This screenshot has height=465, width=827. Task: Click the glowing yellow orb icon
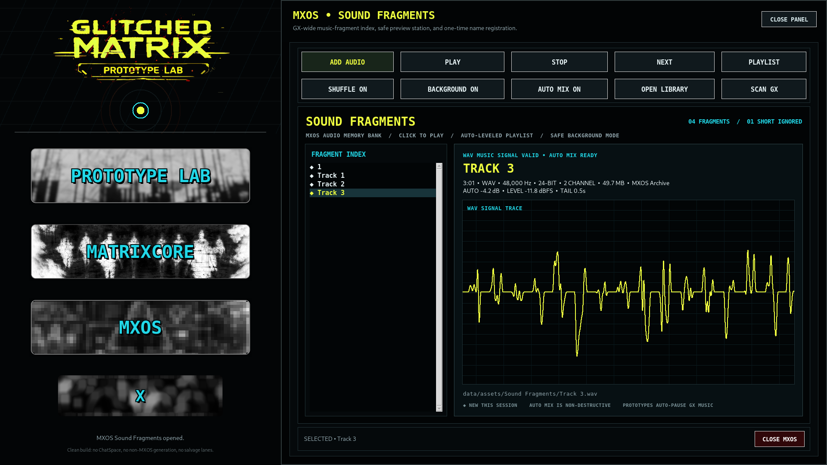click(140, 111)
